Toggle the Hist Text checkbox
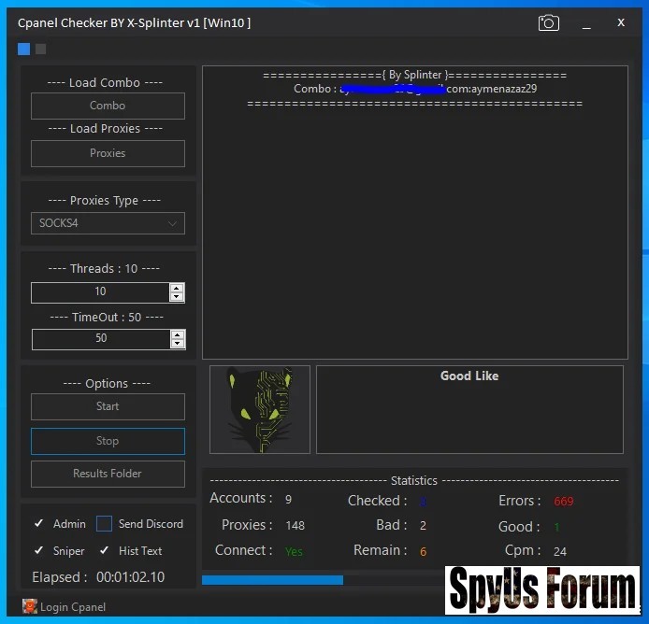Screen dimensions: 649x624 [104, 551]
